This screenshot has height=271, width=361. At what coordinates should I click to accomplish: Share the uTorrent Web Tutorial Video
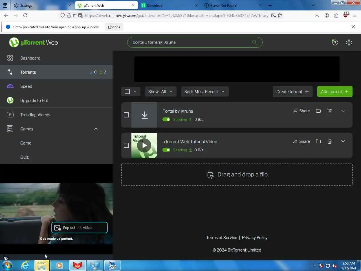pyautogui.click(x=301, y=141)
